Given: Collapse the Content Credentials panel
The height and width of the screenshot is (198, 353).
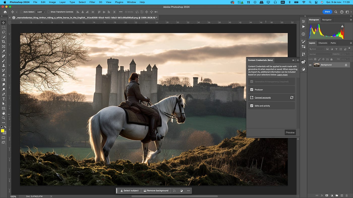Looking at the screenshot, I should click(293, 60).
